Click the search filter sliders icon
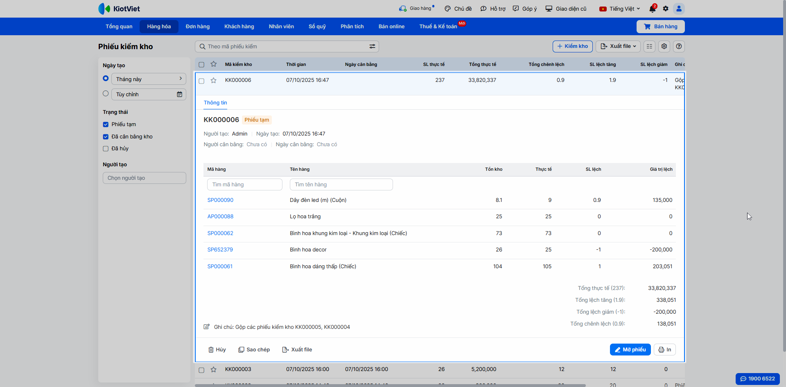Screen dimensions: 786x387 pyautogui.click(x=372, y=47)
